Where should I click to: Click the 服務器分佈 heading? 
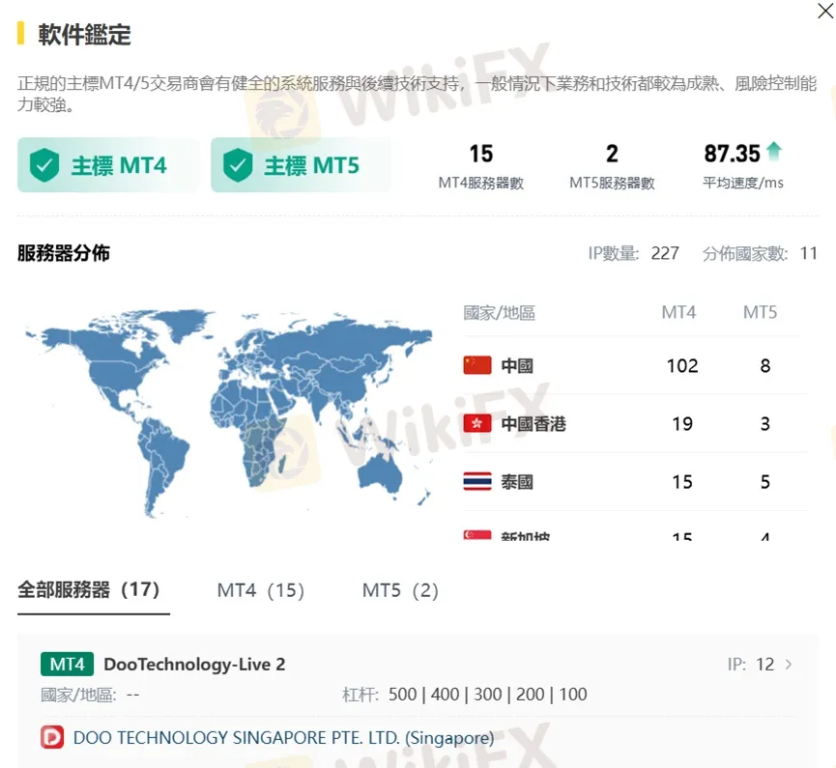pyautogui.click(x=64, y=253)
